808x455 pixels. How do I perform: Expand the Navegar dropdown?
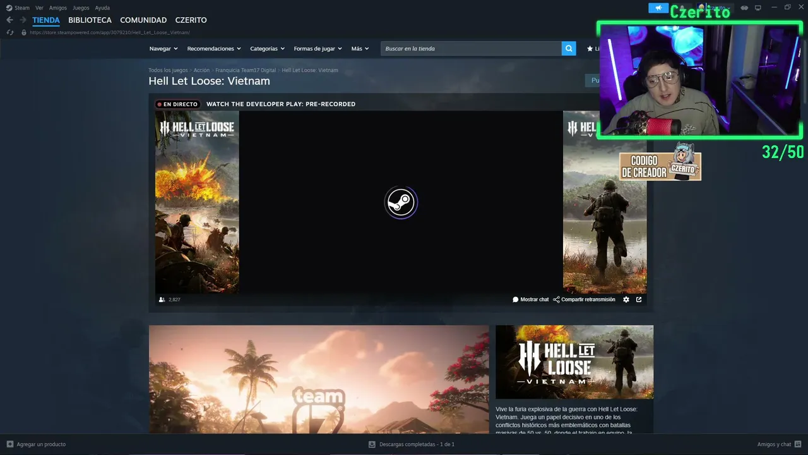click(x=163, y=49)
